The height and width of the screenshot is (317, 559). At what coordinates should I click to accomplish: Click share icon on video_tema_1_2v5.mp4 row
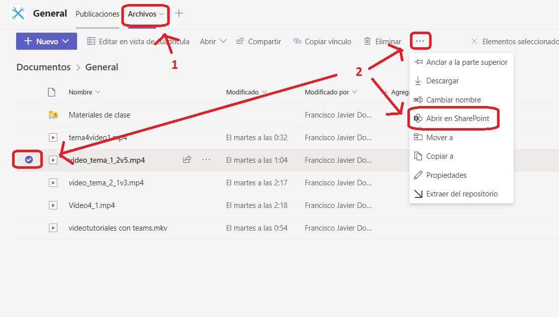coord(187,159)
